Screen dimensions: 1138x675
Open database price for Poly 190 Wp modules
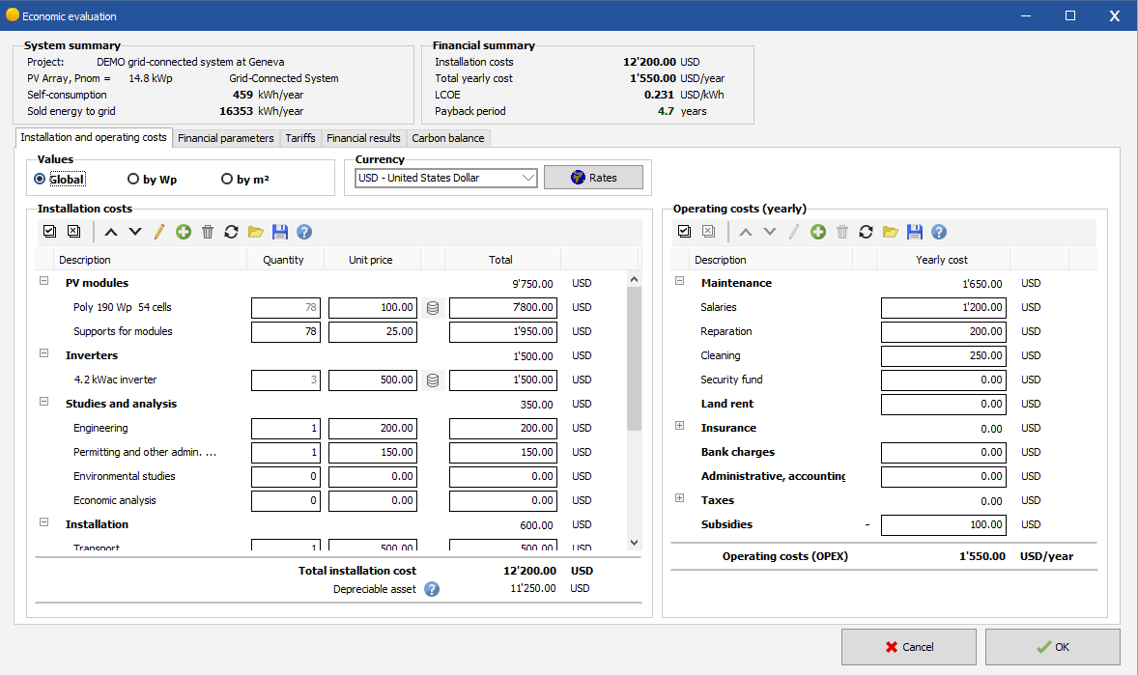click(x=433, y=308)
